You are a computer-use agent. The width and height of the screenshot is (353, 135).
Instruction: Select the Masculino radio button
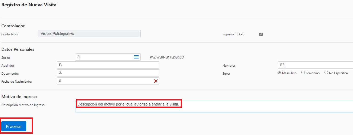(279, 73)
